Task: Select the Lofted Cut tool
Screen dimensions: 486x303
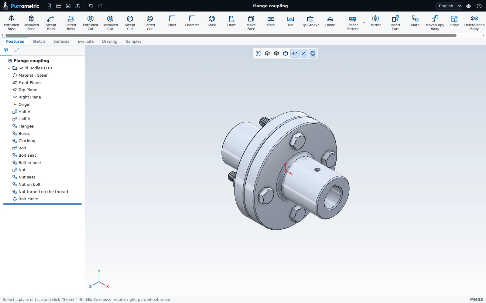Action: pos(150,23)
